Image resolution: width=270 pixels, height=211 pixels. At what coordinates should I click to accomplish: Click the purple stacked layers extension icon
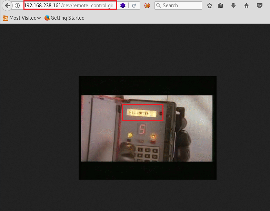tap(123, 6)
